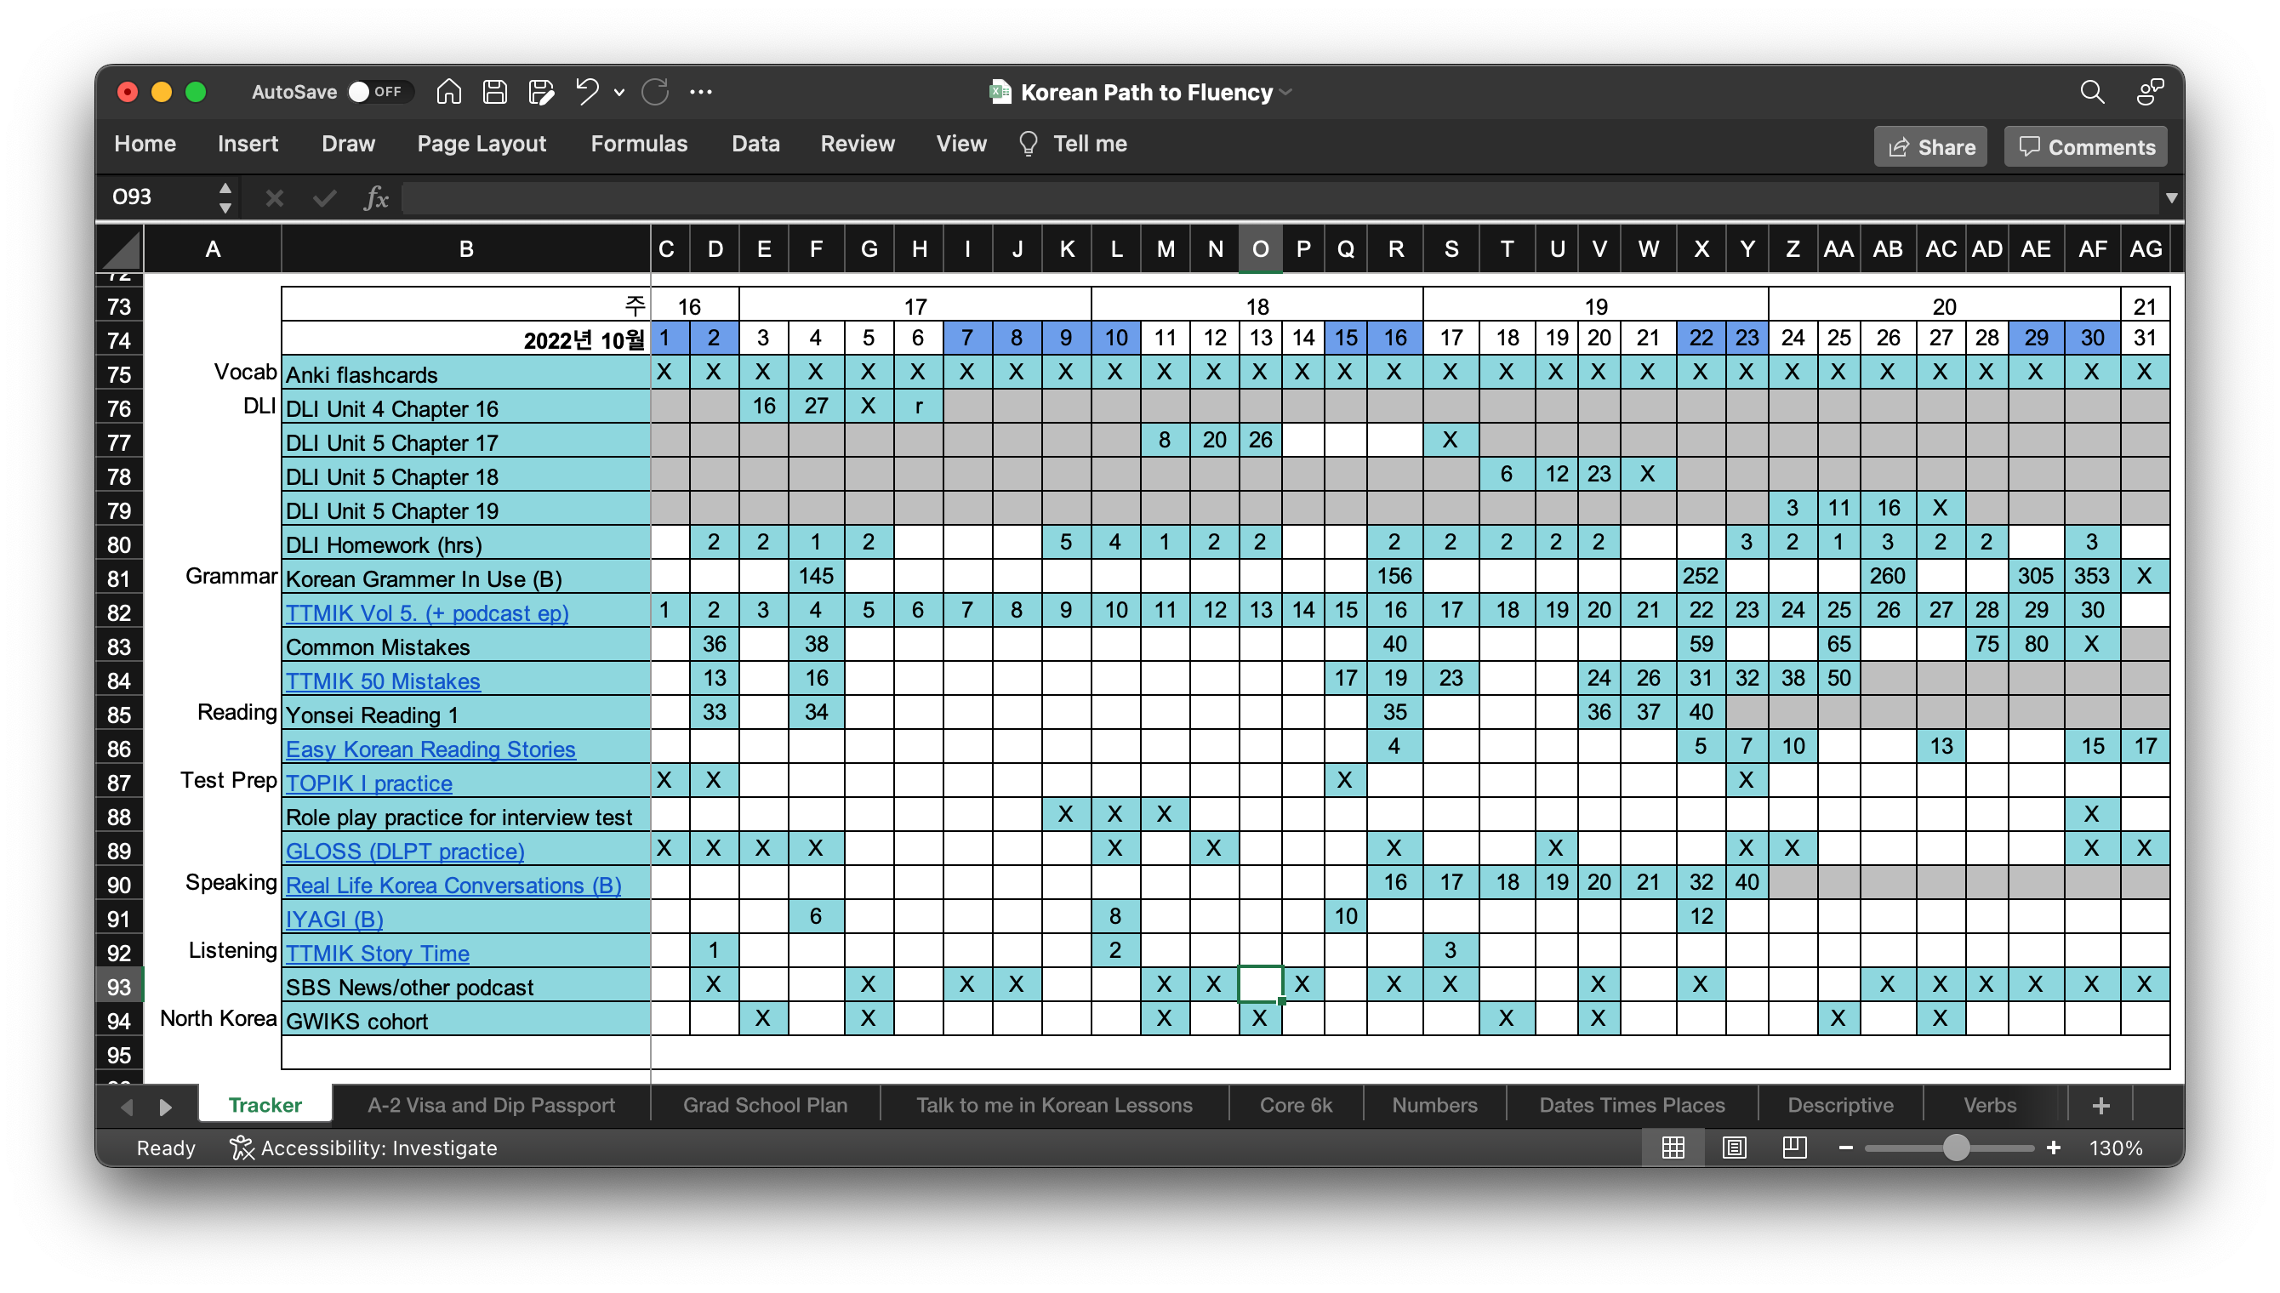Open the undo history dropdown arrow
The width and height of the screenshot is (2280, 1293).
coord(618,92)
